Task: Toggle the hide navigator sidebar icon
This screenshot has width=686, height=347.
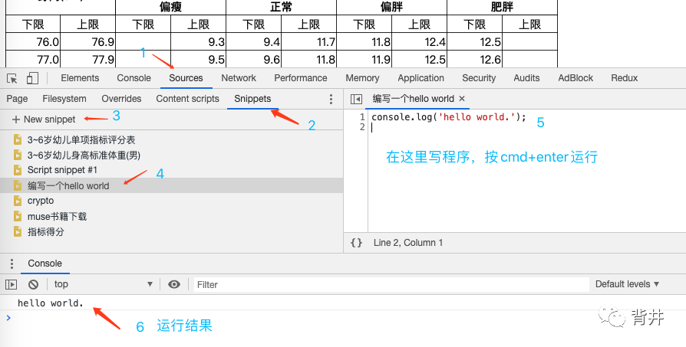Action: pyautogui.click(x=356, y=99)
